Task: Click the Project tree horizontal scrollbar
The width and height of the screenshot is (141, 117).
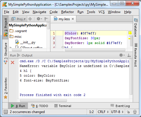Action: [17, 50]
